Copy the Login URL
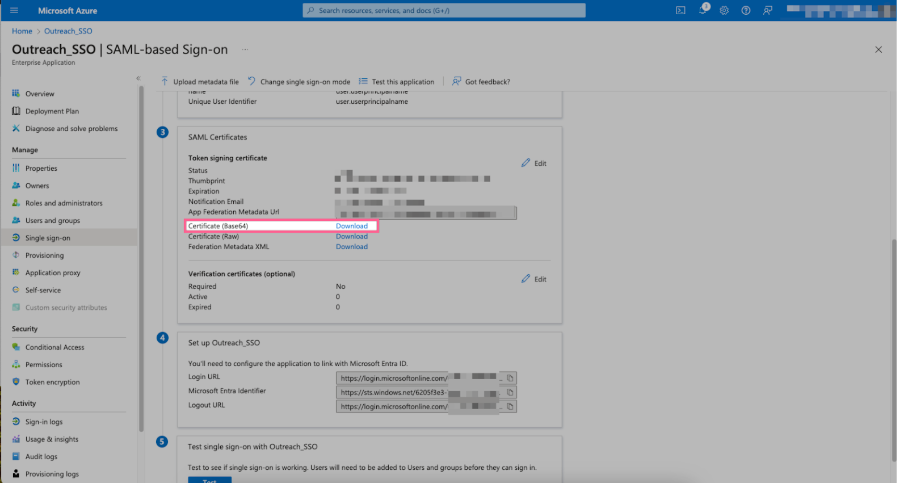Viewport: 908px width, 483px height. 510,378
